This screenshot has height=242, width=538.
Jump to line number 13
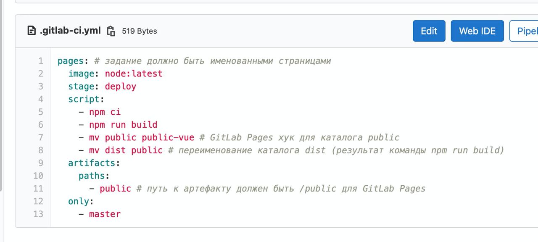tap(38, 214)
